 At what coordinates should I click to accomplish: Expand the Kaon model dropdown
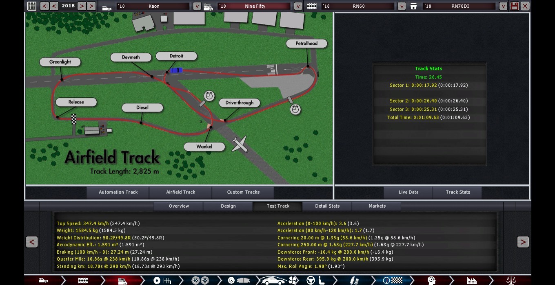point(197,6)
